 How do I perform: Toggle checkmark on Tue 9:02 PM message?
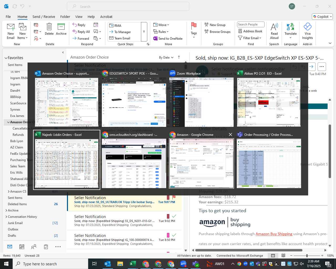point(174,216)
